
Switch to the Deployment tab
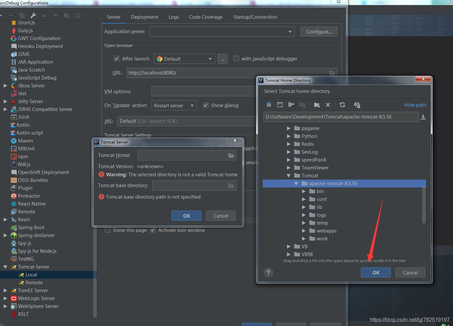(144, 17)
